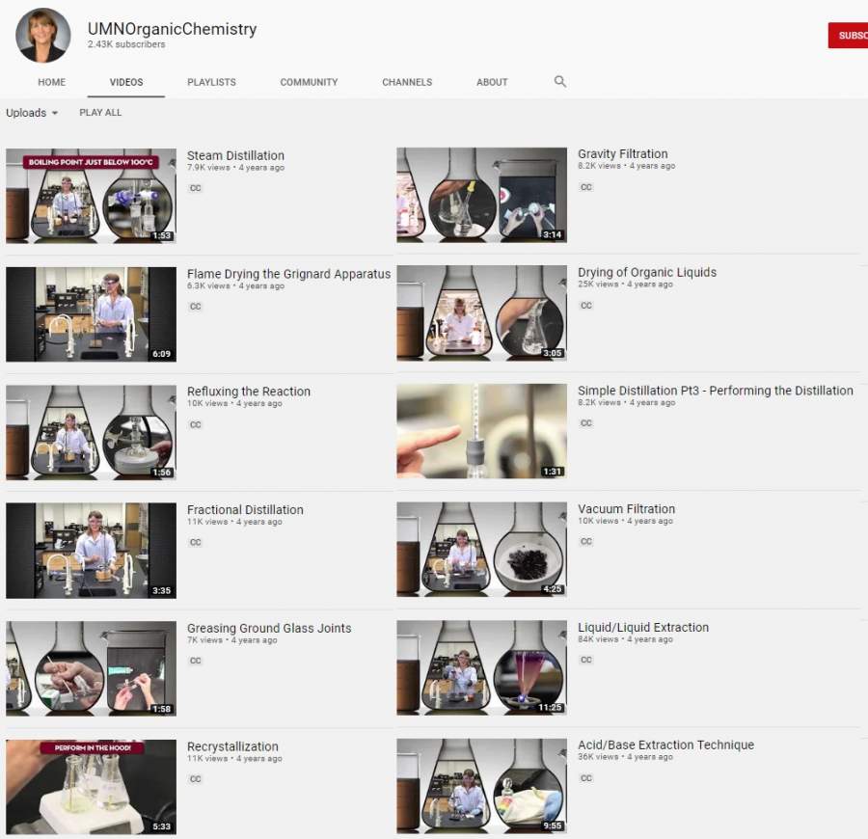Open the Simple Distillation Pt3 thumbnail

481,431
